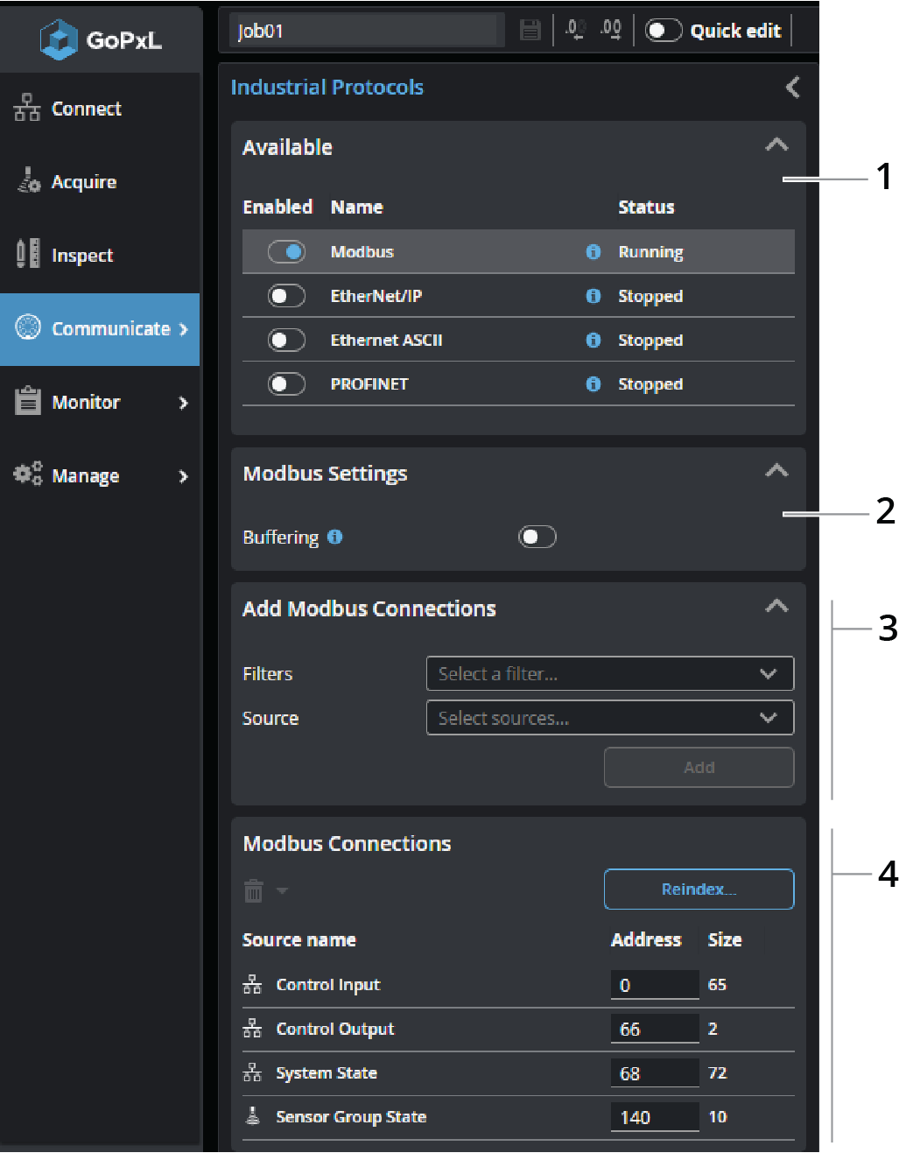Image resolution: width=899 pixels, height=1153 pixels.
Task: Click the trash delete icon in Modbus Connections
Action: coord(253,891)
